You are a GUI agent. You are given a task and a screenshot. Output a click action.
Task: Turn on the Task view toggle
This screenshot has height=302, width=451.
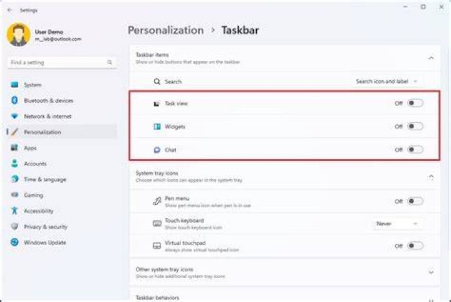coord(415,103)
